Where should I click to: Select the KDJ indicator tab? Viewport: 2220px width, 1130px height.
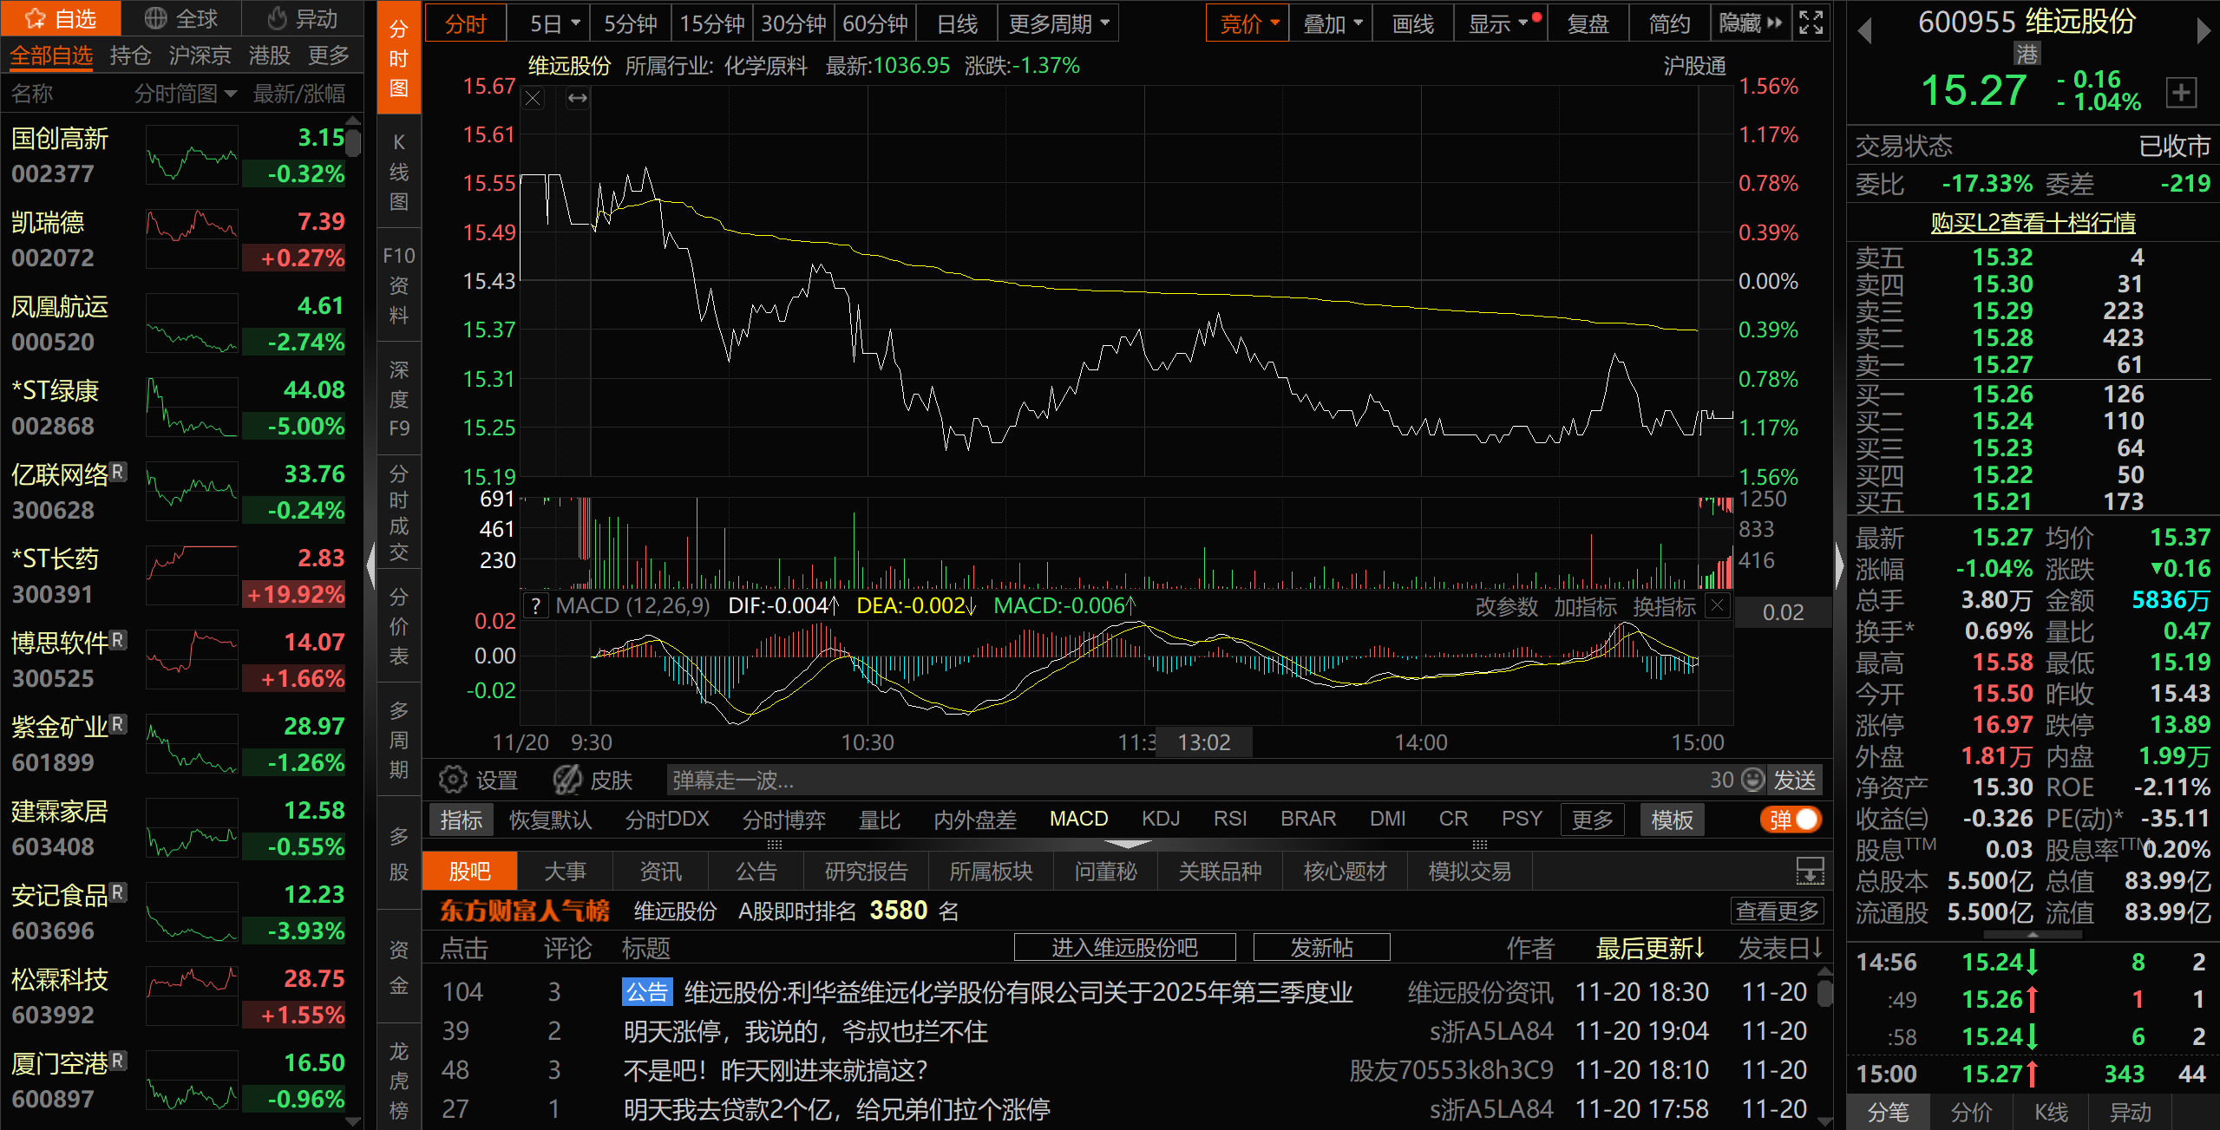tap(1161, 819)
